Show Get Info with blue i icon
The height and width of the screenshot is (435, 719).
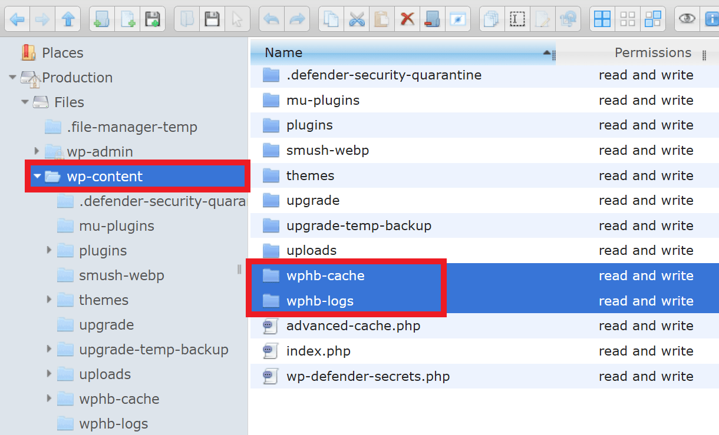[711, 19]
